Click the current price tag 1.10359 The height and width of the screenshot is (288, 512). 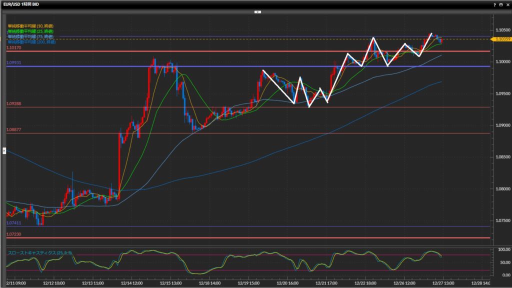click(x=501, y=38)
